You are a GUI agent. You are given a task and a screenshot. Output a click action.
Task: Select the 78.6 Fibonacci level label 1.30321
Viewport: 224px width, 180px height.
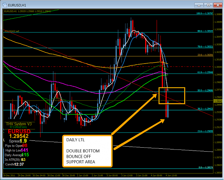click(205, 47)
